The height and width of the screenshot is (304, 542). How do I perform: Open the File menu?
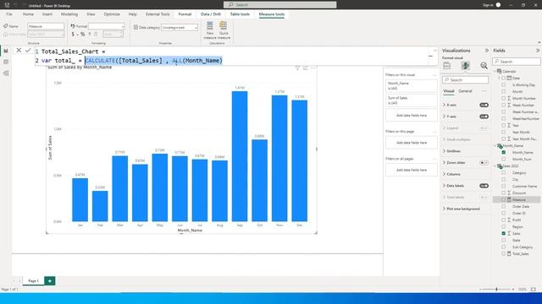9,14
